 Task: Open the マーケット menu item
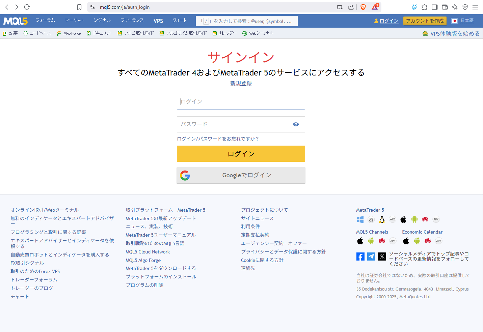(x=74, y=21)
